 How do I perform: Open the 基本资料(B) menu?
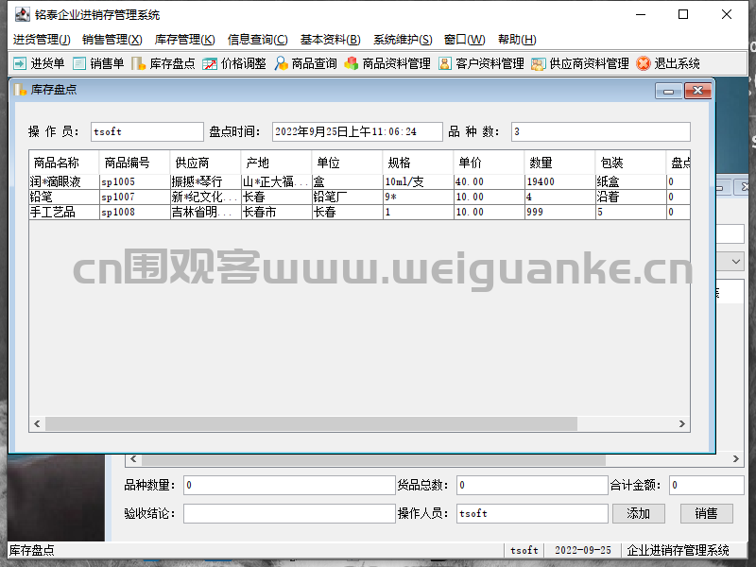point(330,40)
